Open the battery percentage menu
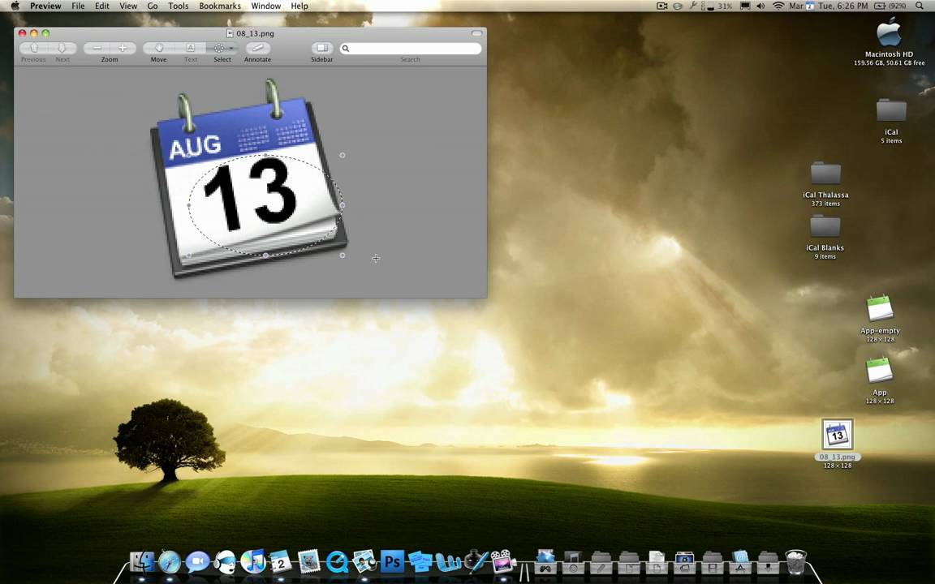Viewport: 935px width, 584px height. 886,6
